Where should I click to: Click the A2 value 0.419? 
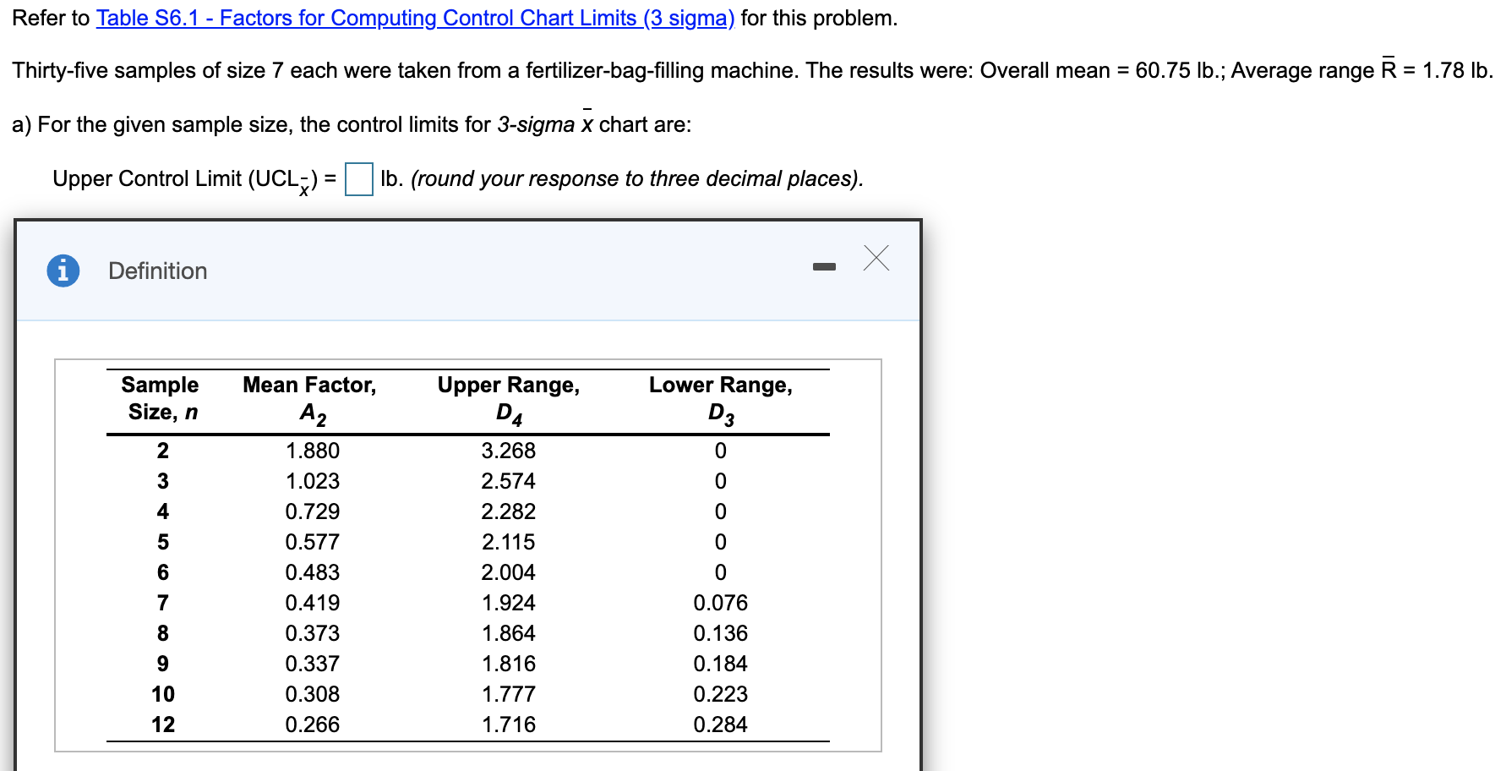[310, 602]
